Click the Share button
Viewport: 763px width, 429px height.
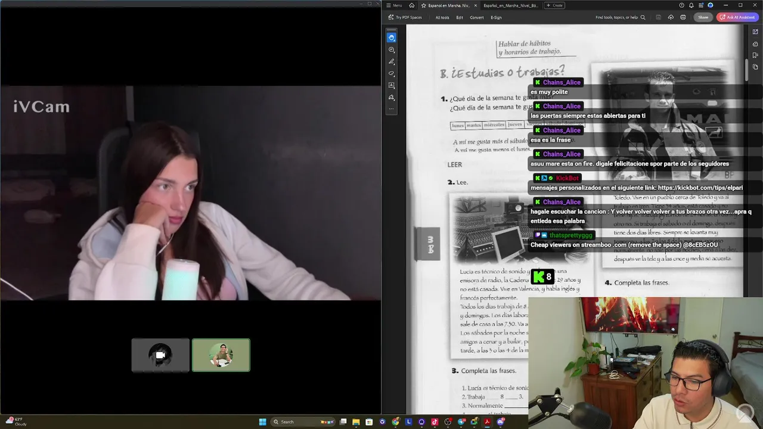click(x=703, y=17)
